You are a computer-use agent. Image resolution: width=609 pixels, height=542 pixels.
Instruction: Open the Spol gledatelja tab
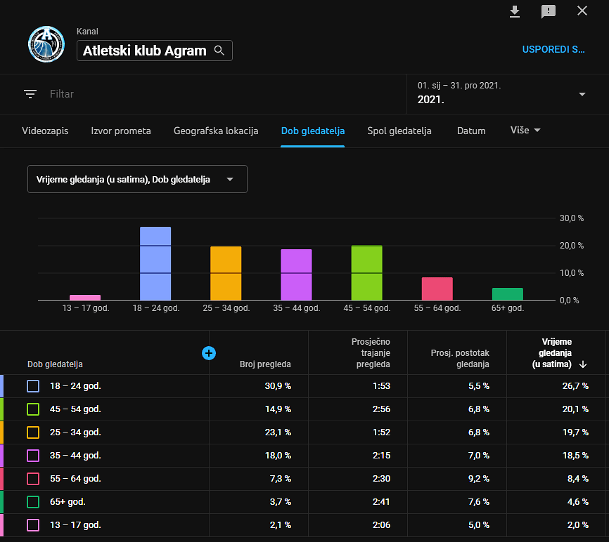coord(399,131)
